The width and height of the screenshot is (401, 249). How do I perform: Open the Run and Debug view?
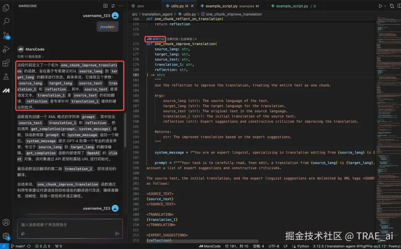[6, 49]
